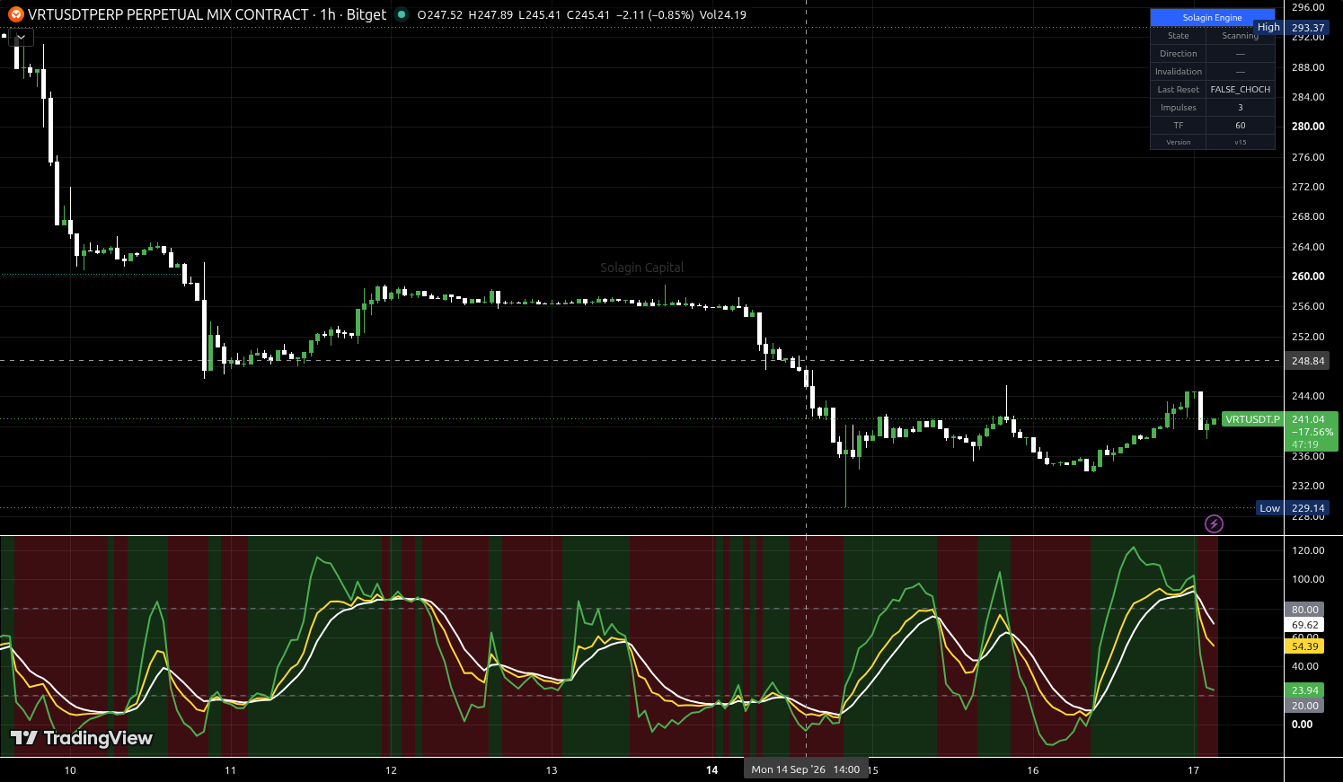Screen dimensions: 1343x782
Task: Click date 16 on the time axis
Action: 1033,770
